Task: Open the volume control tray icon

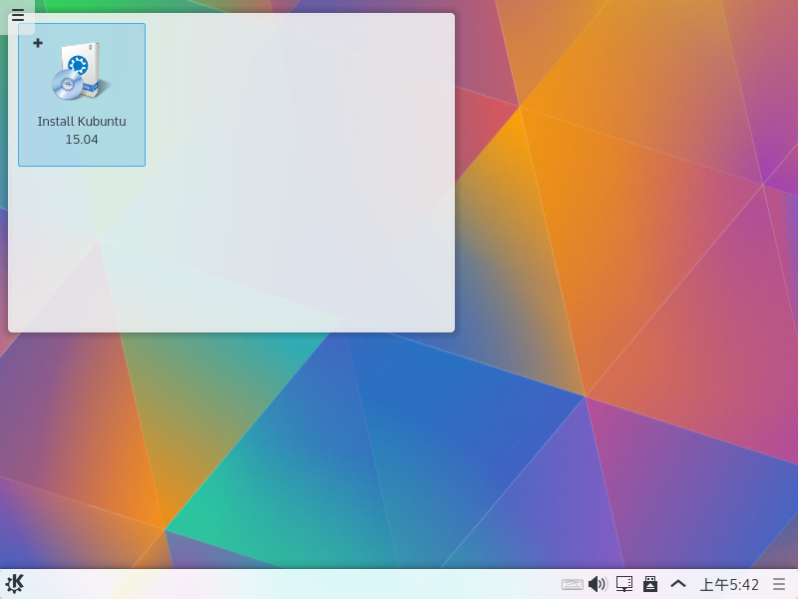Action: (x=598, y=584)
